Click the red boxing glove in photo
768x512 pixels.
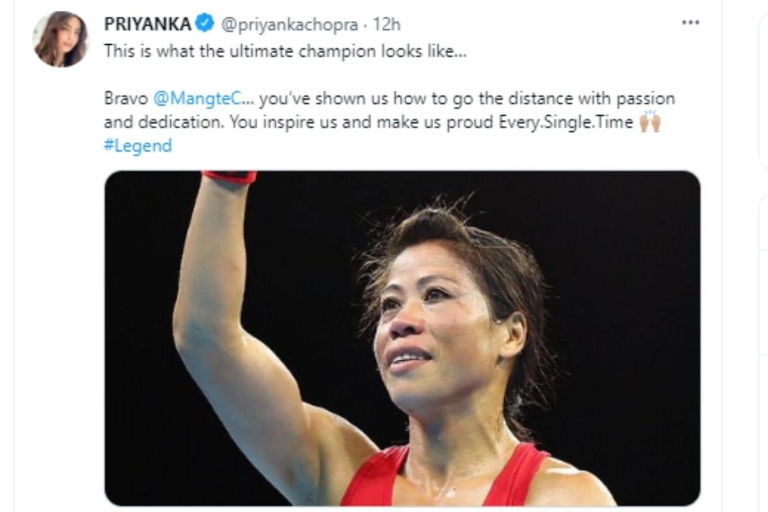(x=230, y=177)
